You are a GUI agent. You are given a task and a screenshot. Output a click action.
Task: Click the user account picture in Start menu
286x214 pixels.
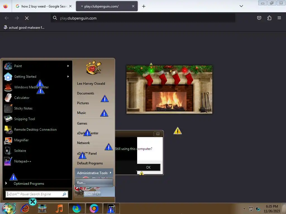click(x=94, y=67)
